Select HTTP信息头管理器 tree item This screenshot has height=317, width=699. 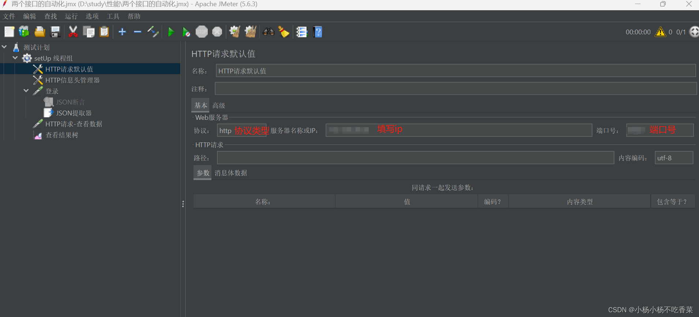(x=72, y=80)
